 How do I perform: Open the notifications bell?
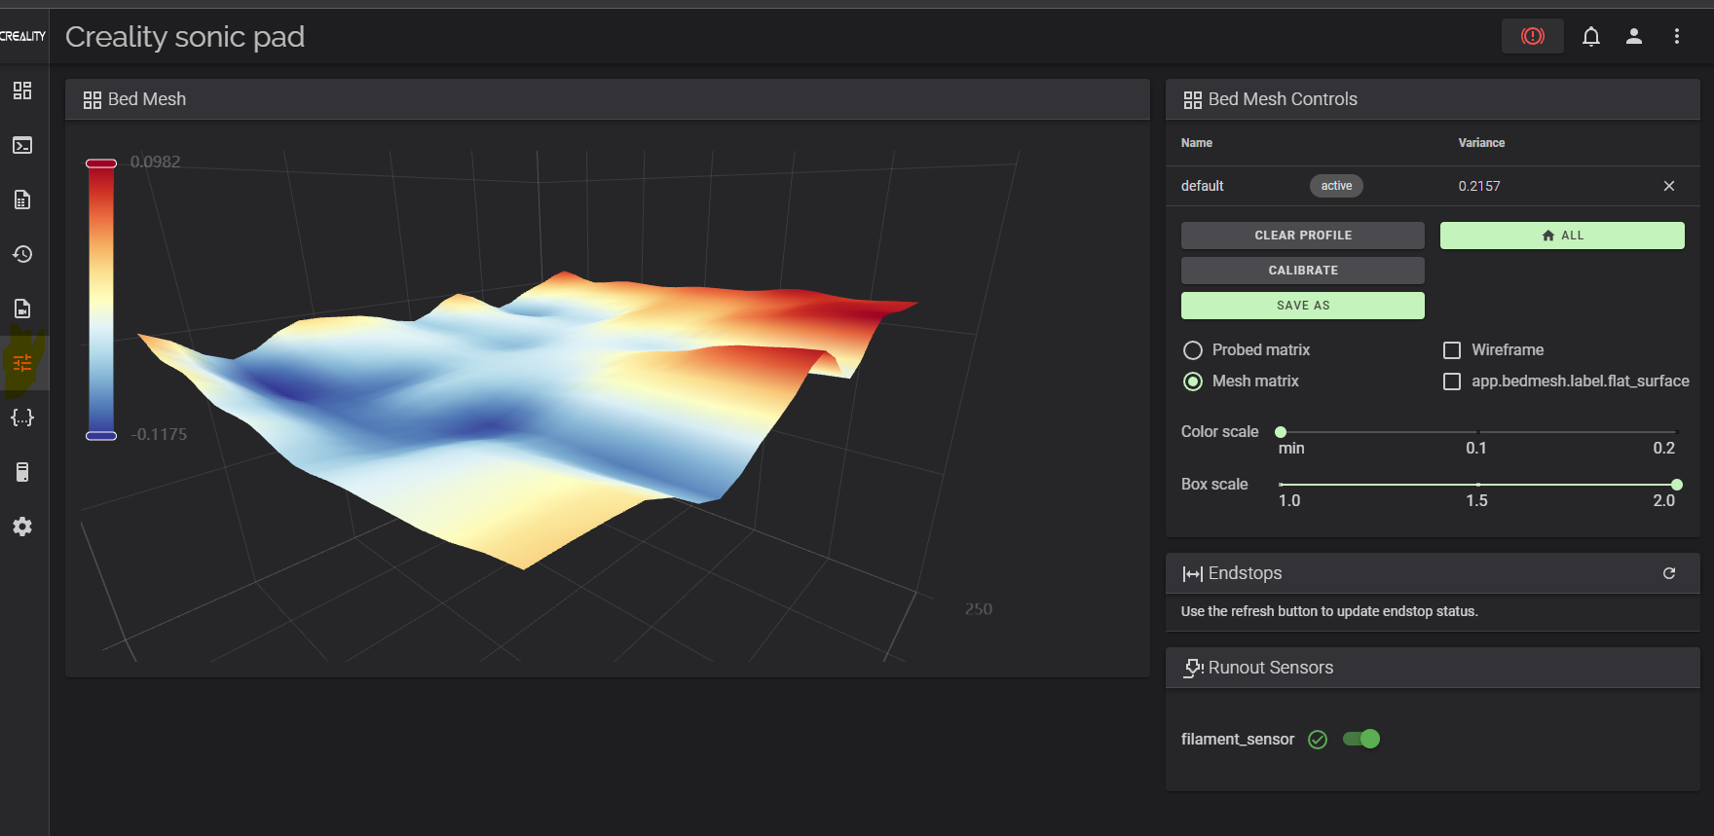pos(1591,36)
